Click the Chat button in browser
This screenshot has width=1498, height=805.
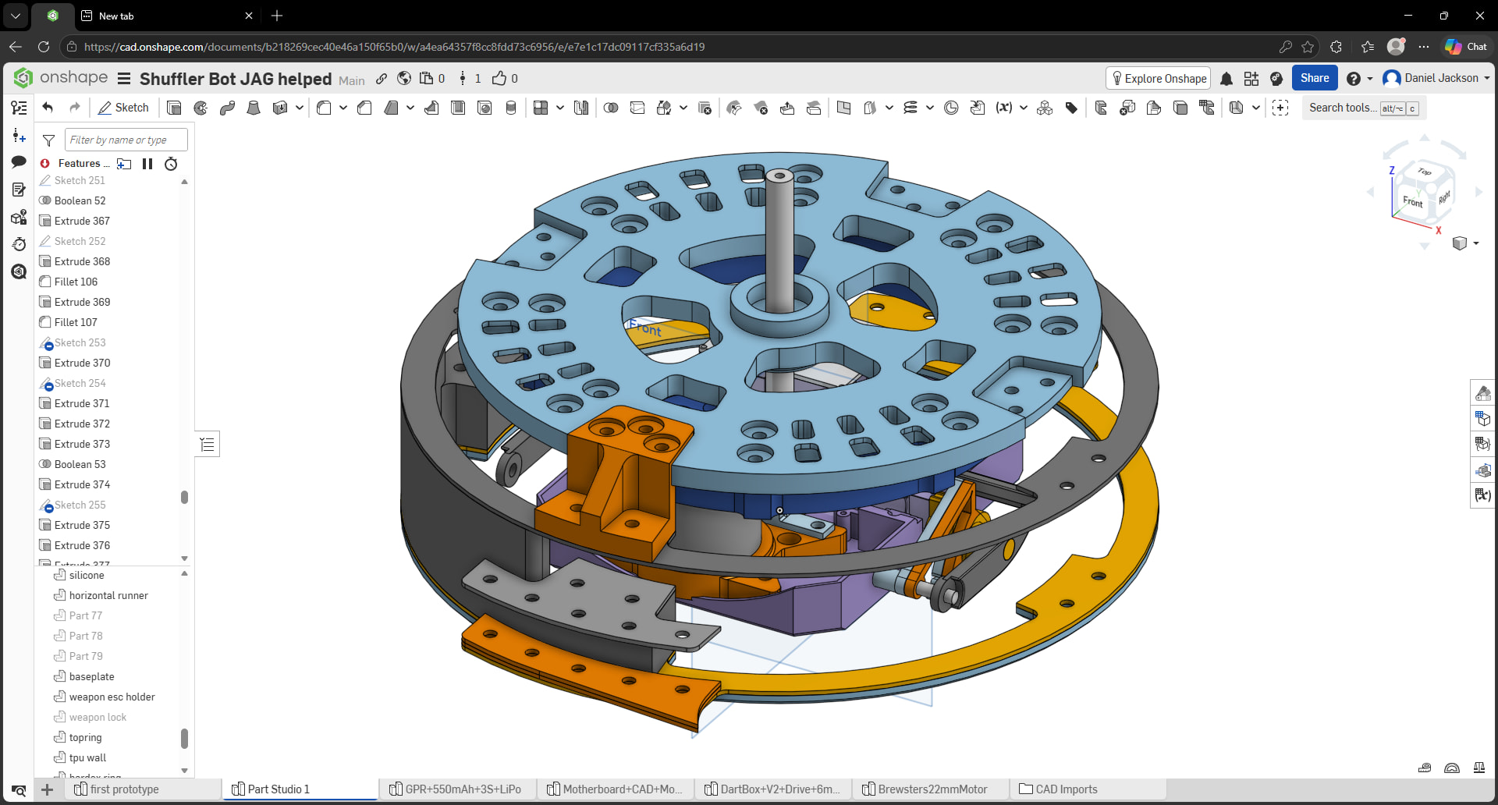coord(1466,47)
